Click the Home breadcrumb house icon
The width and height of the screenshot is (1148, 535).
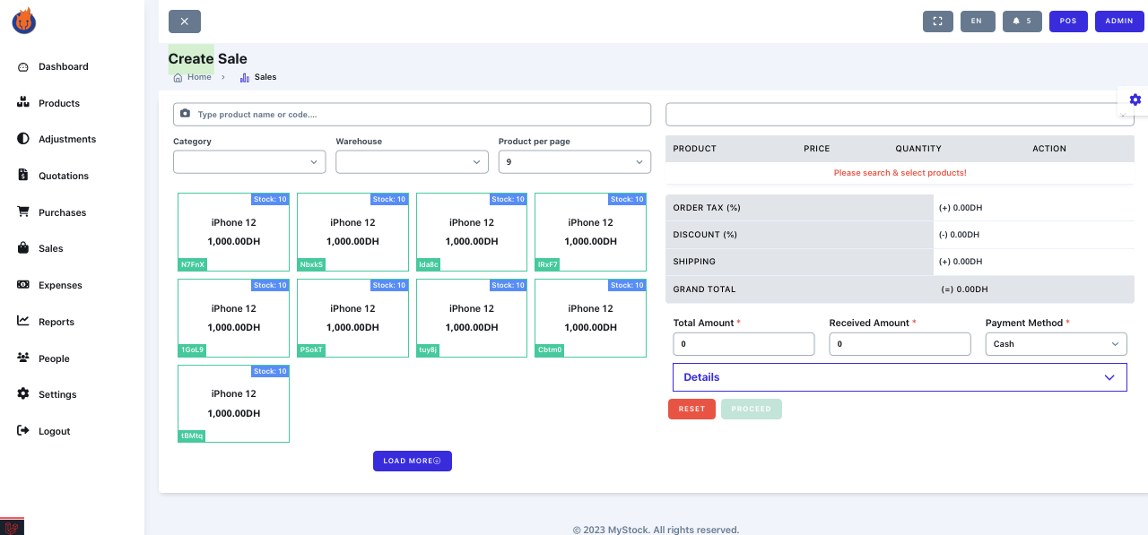click(x=178, y=78)
